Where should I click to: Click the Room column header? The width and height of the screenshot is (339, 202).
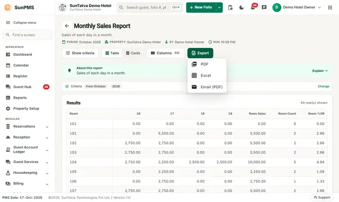(74, 114)
